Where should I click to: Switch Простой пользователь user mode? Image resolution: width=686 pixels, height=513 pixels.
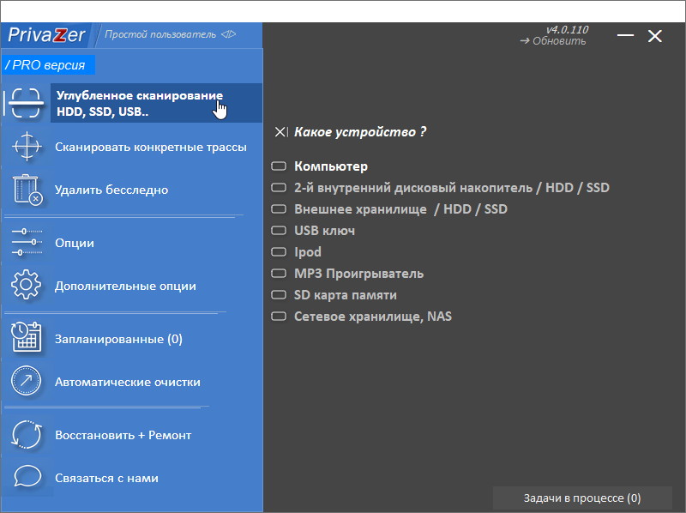coord(160,34)
